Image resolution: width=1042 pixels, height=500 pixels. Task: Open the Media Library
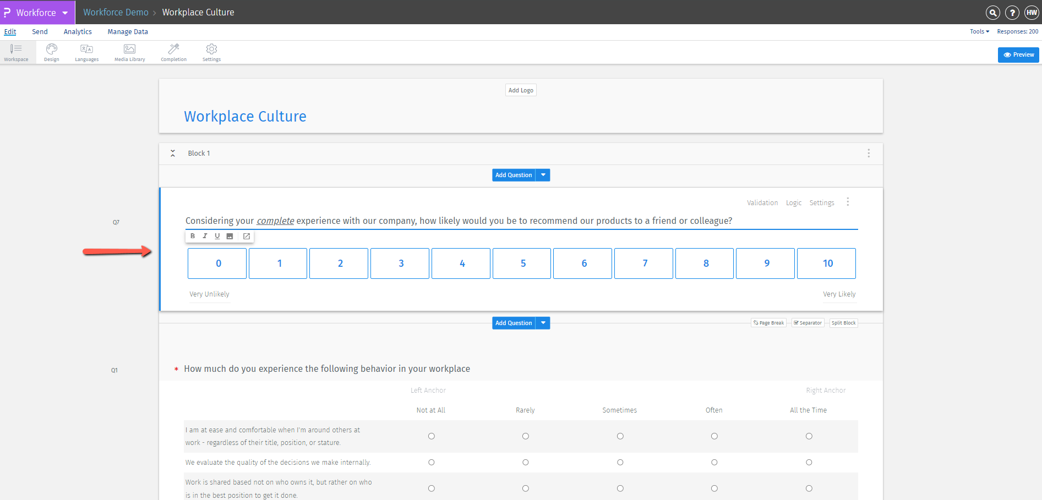pyautogui.click(x=129, y=52)
